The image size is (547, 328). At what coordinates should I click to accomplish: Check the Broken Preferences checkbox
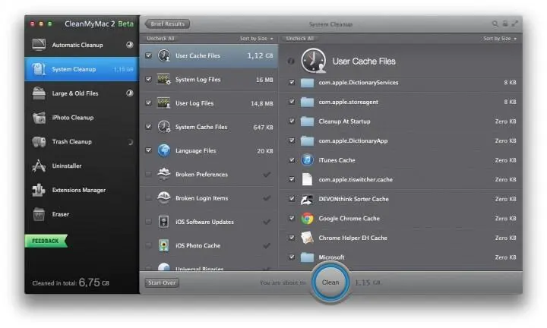tap(149, 174)
